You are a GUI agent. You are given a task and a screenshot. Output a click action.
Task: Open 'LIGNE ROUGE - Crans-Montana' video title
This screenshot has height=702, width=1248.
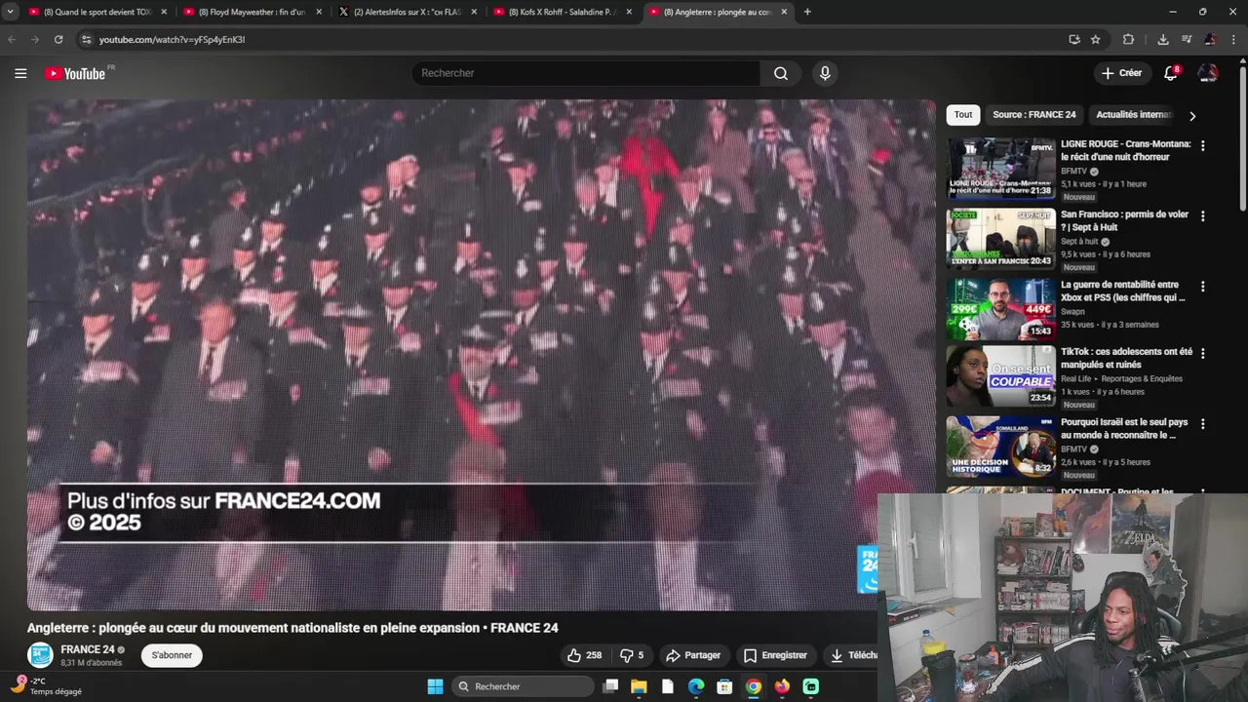(1125, 150)
